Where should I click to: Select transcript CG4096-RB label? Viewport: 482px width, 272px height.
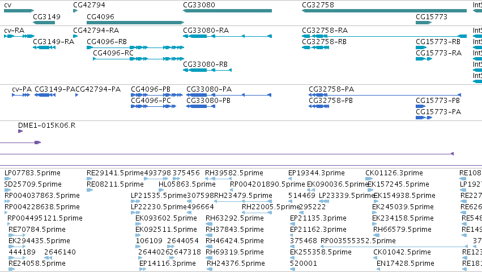tap(106, 42)
